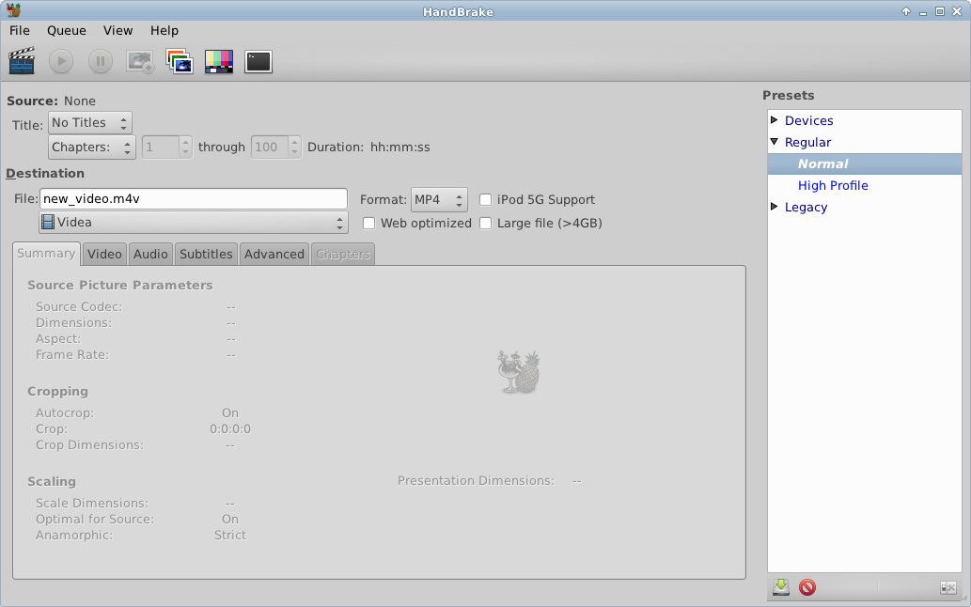Open the Show Queue stacked-pictures icon

[x=179, y=62]
